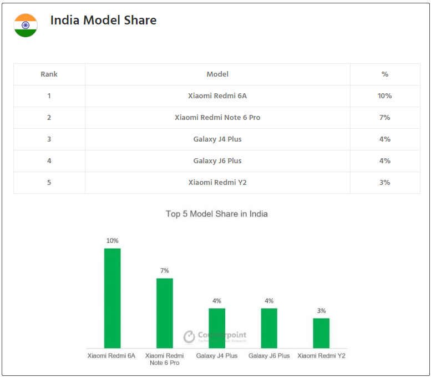Click the green Redmi Note 6 Pro bar

click(x=165, y=313)
